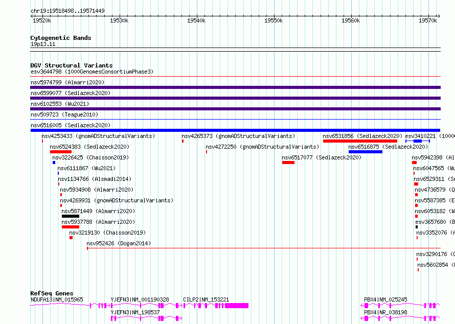
Task: Click the nsv952426 (Dogan2014) label
Action: (x=119, y=243)
